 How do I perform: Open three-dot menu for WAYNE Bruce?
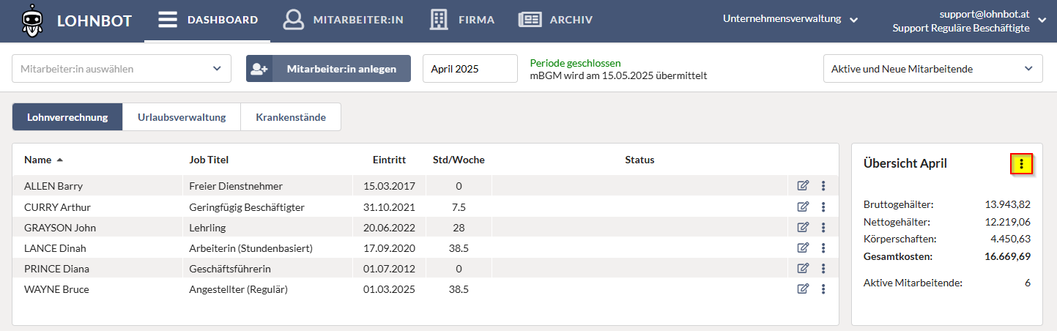pos(823,289)
